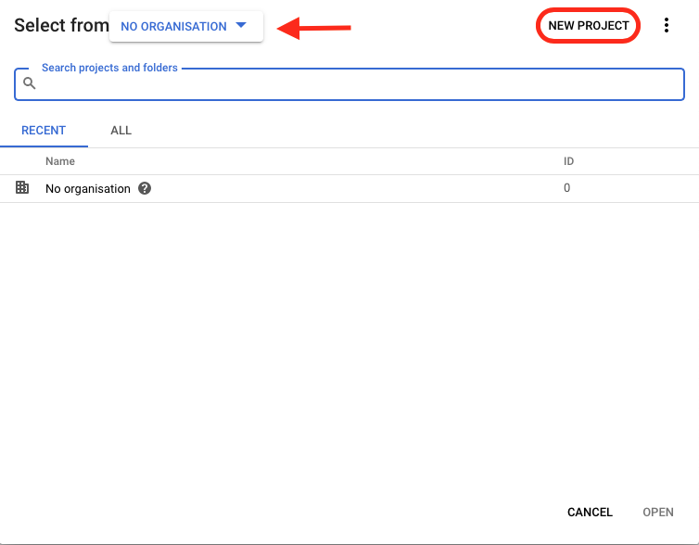Click the ID value 0
The height and width of the screenshot is (545, 699).
(566, 188)
